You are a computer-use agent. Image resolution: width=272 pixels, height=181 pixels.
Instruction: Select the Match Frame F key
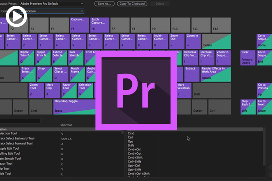[x=77, y=74]
